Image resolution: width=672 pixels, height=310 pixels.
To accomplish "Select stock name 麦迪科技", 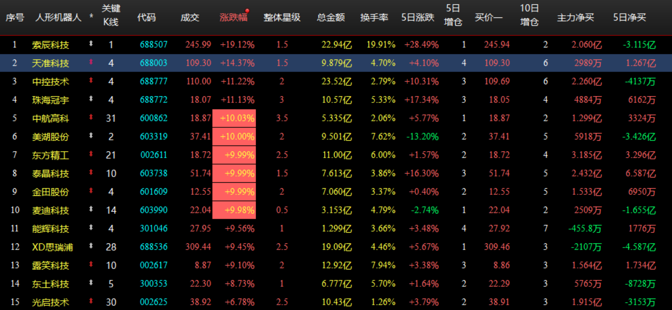I will [x=51, y=210].
